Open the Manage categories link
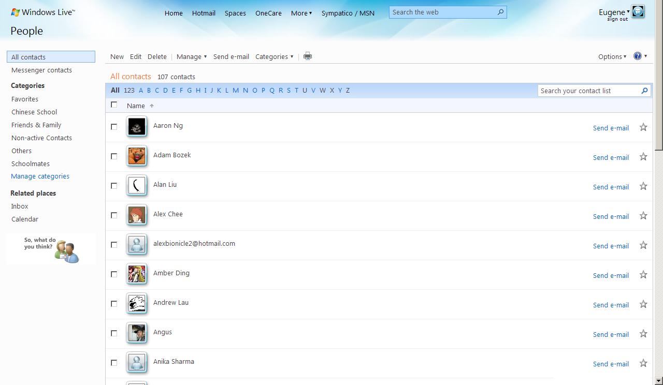663x385 pixels. click(x=40, y=176)
